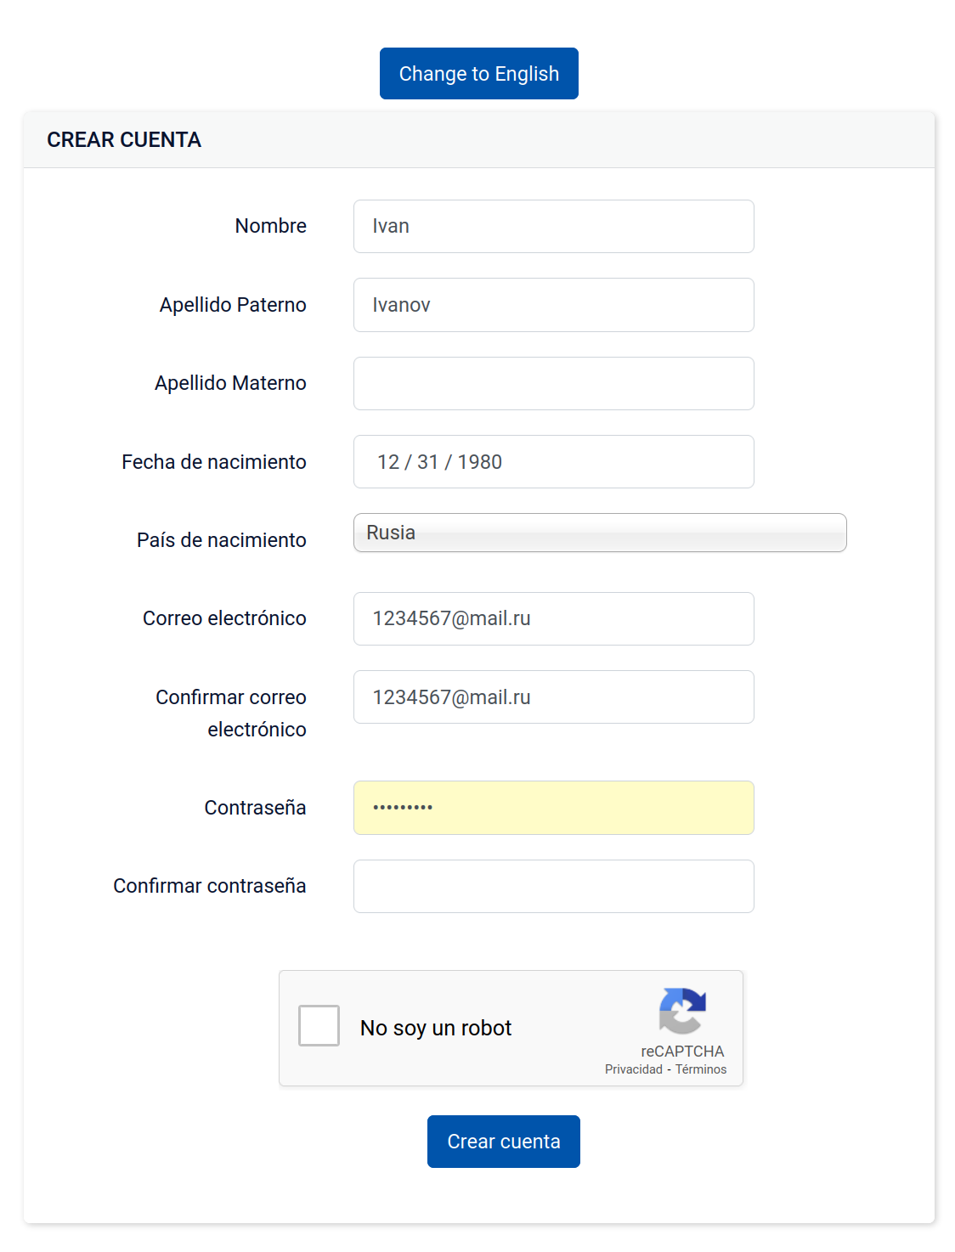Click the reCAPTCHA logo icon
Screen dimensions: 955x1252
(682, 1010)
